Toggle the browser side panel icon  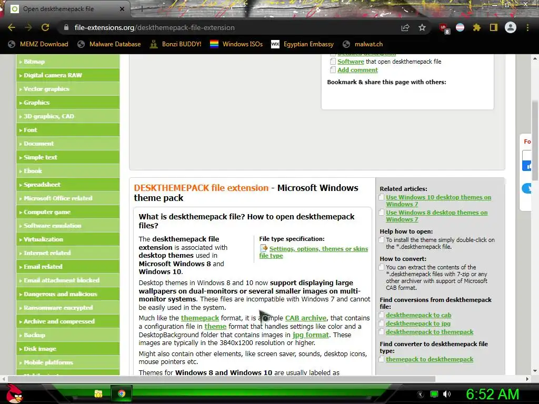(494, 27)
